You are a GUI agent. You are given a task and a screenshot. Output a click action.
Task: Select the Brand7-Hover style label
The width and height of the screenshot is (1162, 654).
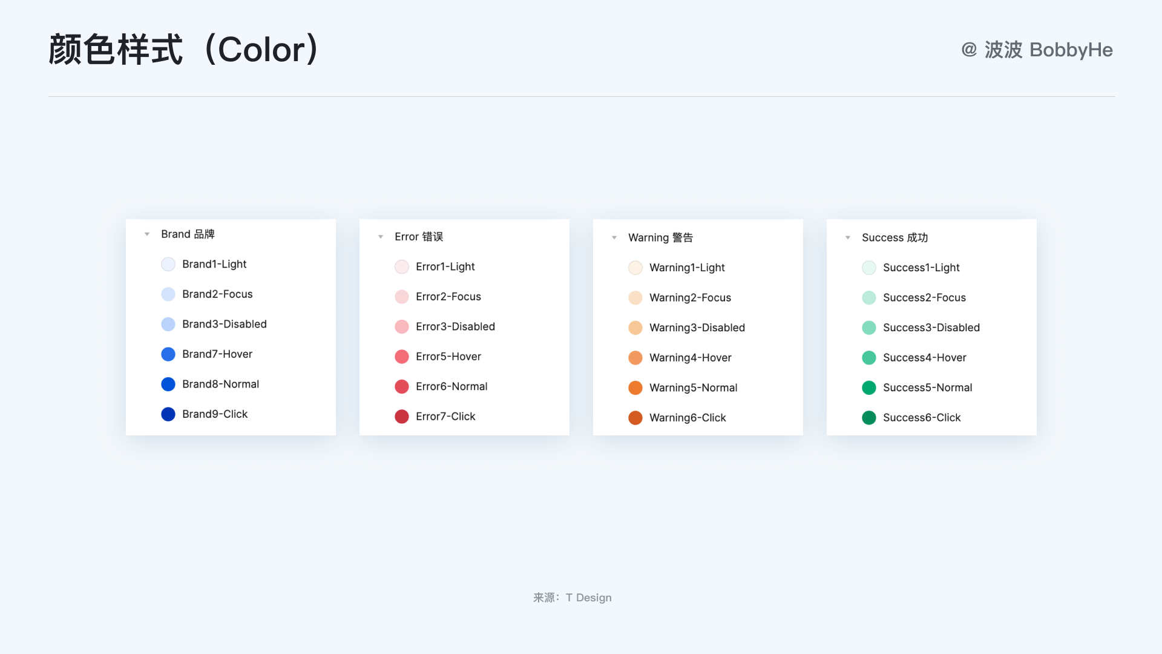(217, 354)
